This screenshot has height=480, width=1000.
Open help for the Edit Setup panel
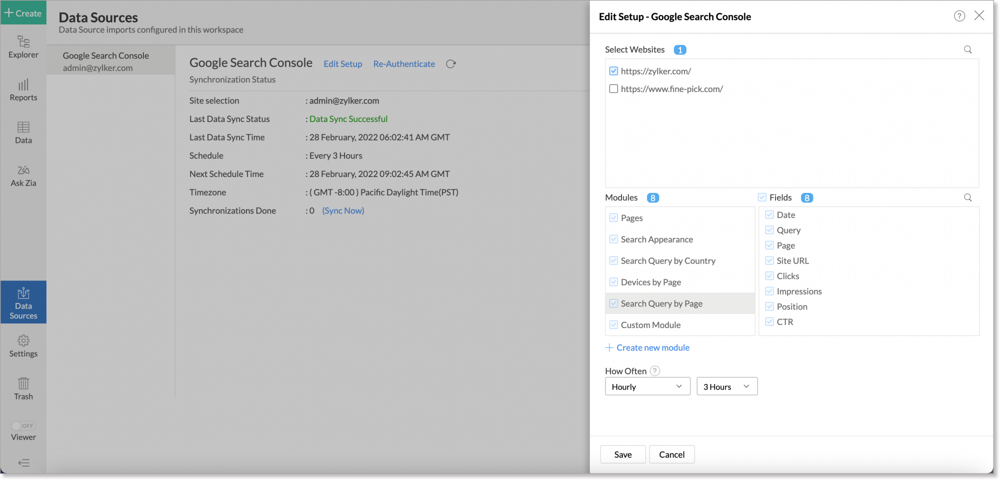pyautogui.click(x=959, y=15)
